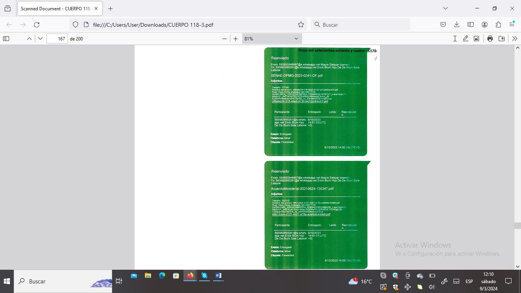This screenshot has width=521, height=293.
Task: Minimize the Firefox window
Action: [x=477, y=8]
